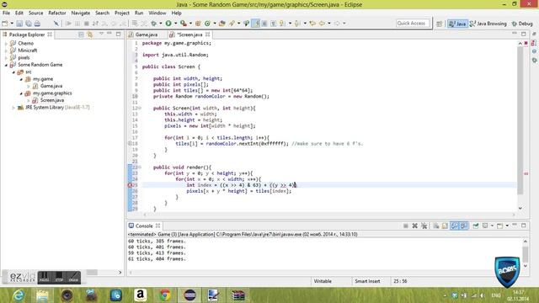
Task: Click the red overview ruler error marker
Action: [x=526, y=174]
